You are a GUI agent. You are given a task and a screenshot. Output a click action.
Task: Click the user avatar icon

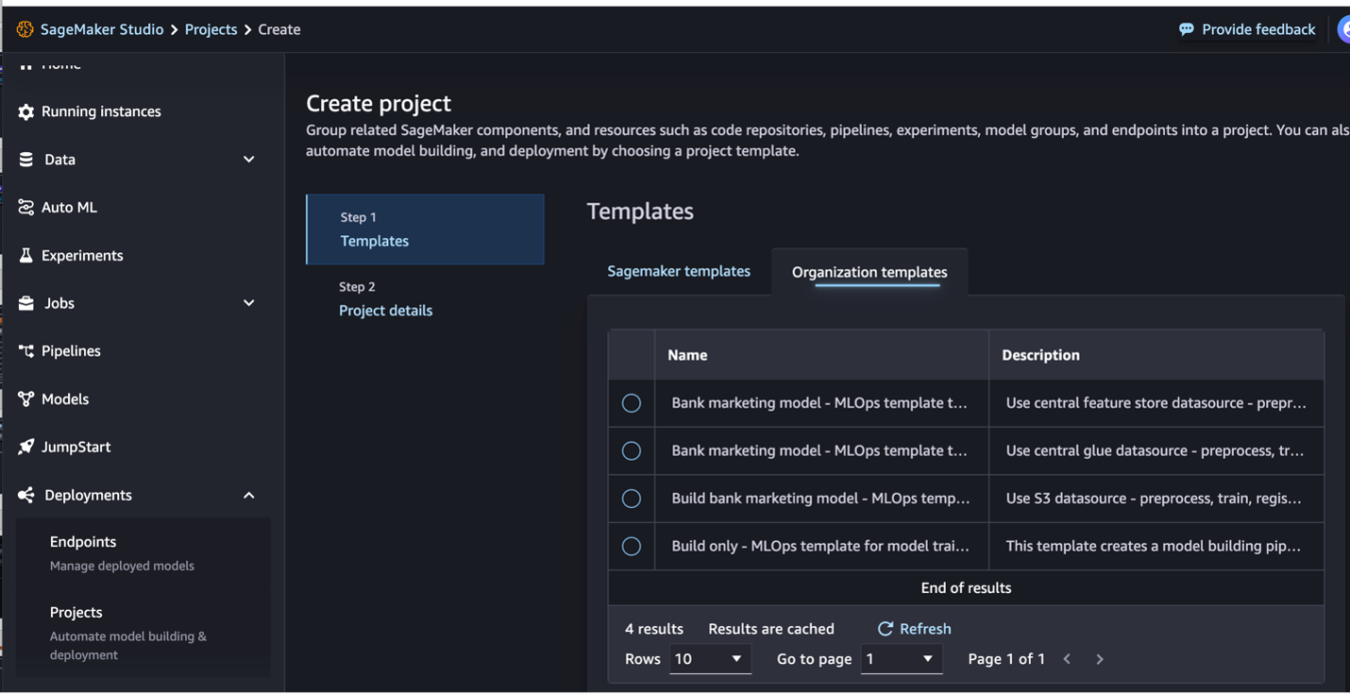click(x=1344, y=29)
